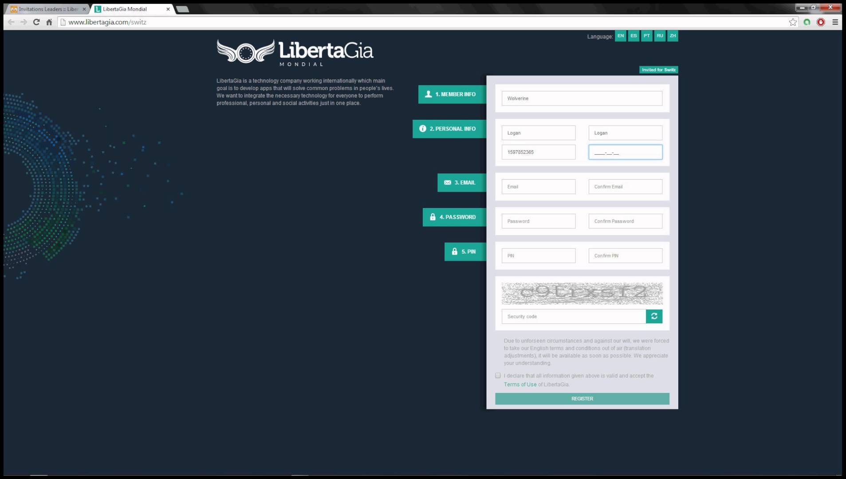Screen dimensions: 846x479
Task: Close the LibertaGia Mondial tab
Action: 168,9
